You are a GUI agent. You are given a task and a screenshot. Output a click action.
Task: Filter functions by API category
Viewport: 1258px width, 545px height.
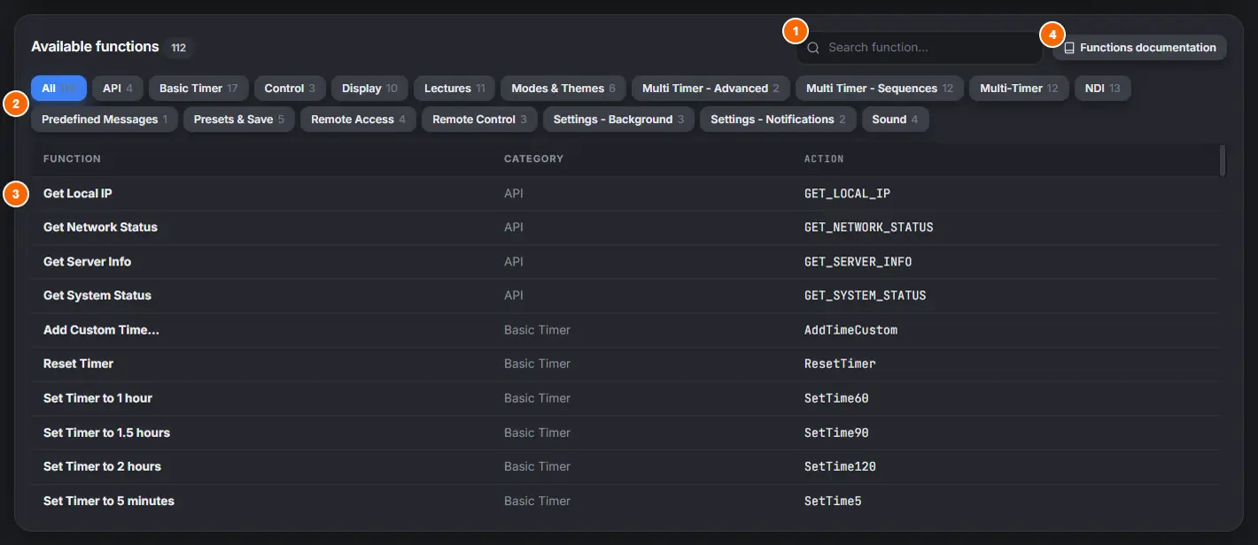pos(118,88)
